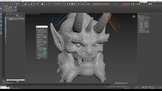Collapse the Name and Color rollout
Image resolution: width=162 pixels, height=91 pixels.
[x=142, y=30]
